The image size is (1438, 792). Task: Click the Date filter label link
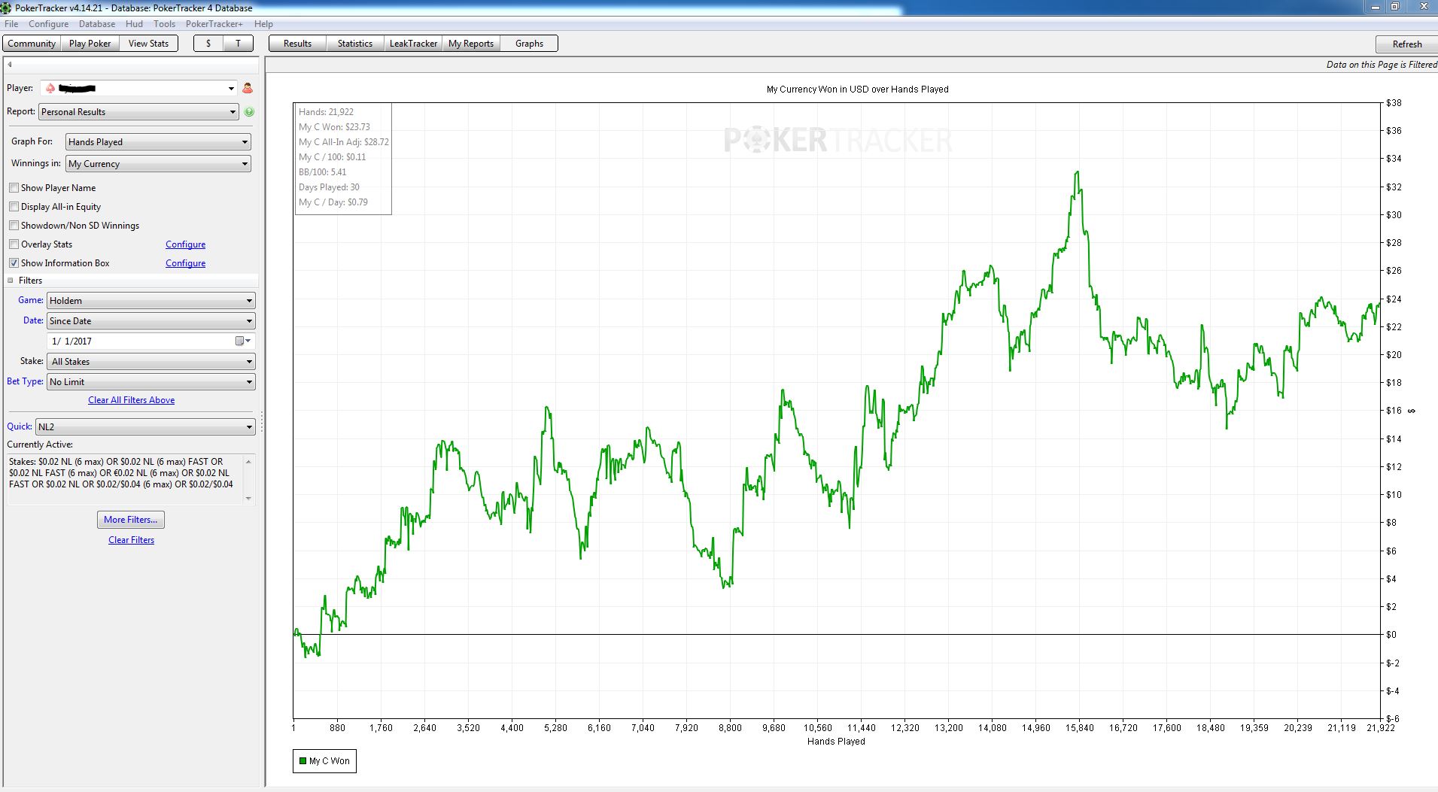click(x=32, y=320)
